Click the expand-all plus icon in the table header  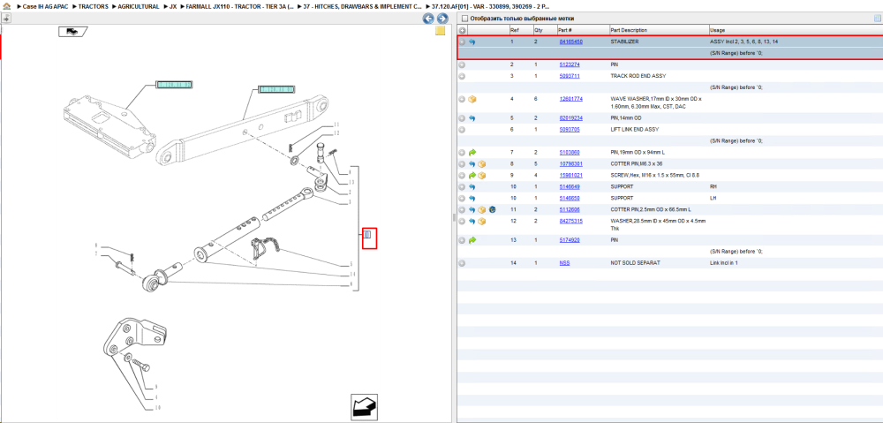[x=462, y=30]
